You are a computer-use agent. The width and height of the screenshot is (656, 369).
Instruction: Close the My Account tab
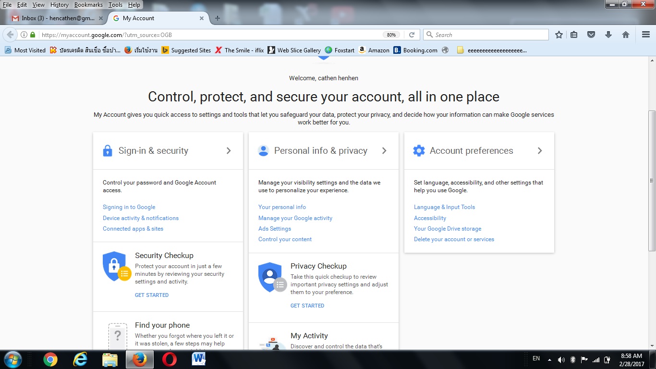[x=202, y=18]
